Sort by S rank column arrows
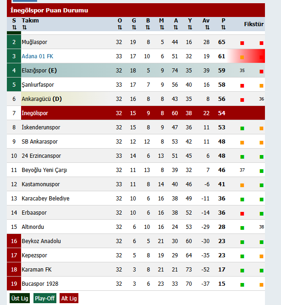The image size is (281, 305). [14, 28]
